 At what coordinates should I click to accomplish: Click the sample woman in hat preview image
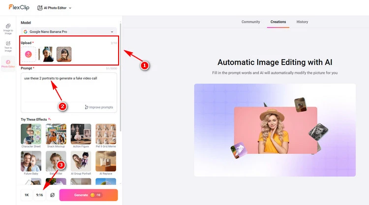pos(276,130)
